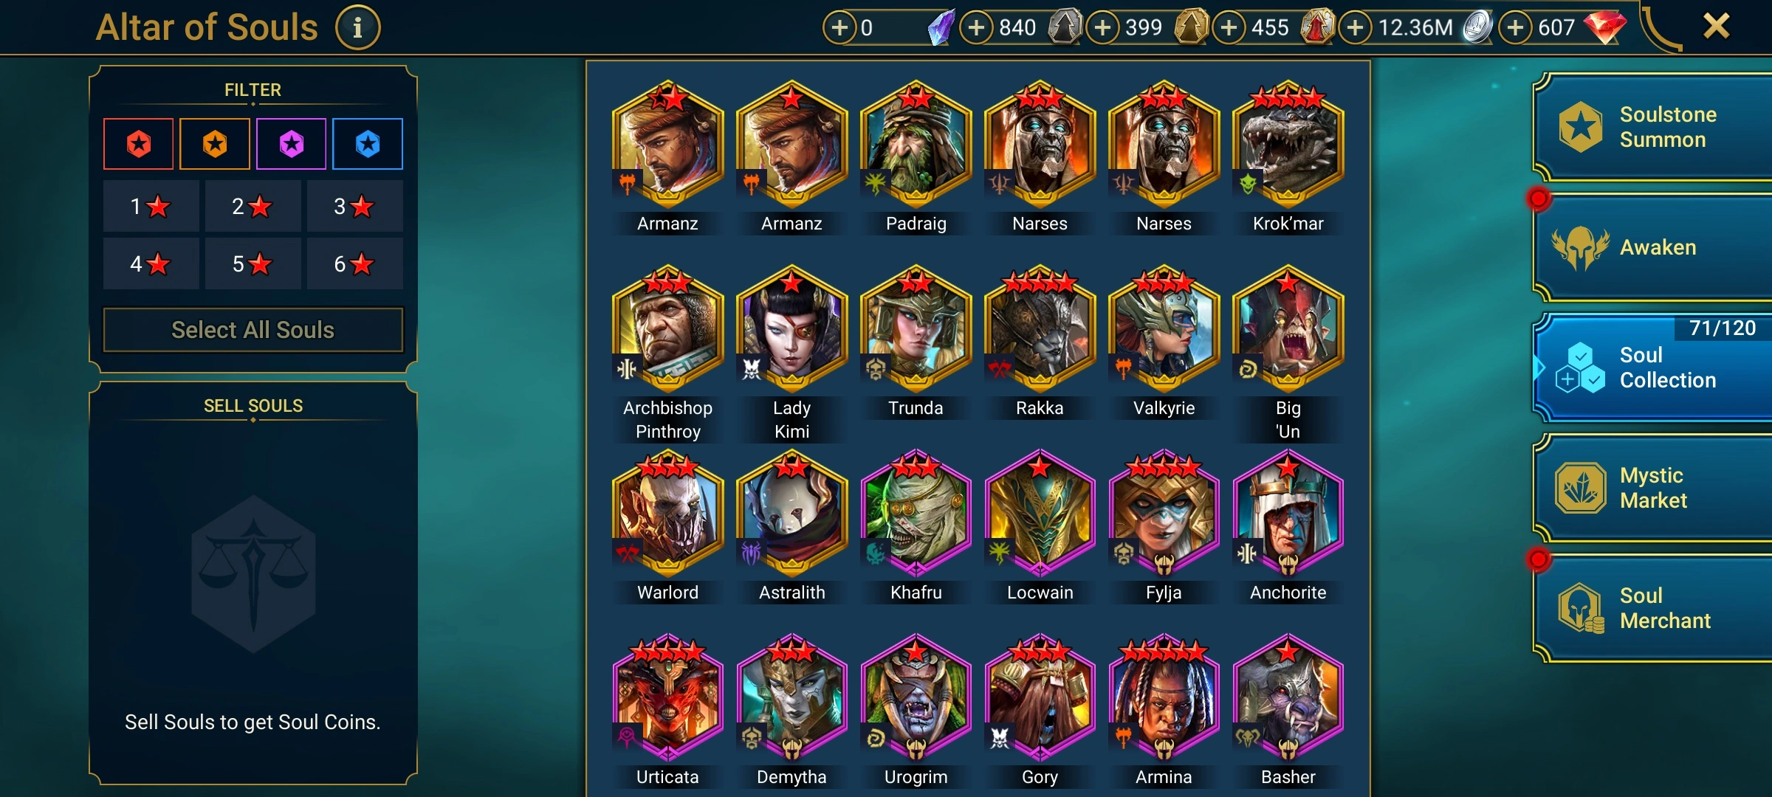Click Select All Souls button

point(253,330)
